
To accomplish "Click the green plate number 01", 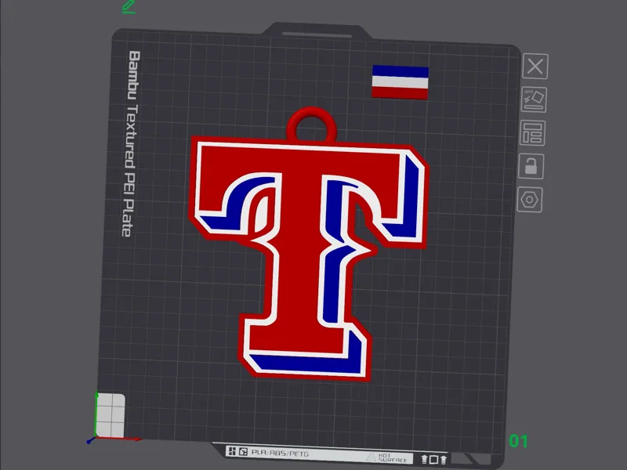I will [x=518, y=441].
